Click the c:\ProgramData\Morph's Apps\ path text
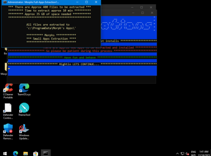 [x=51, y=28]
